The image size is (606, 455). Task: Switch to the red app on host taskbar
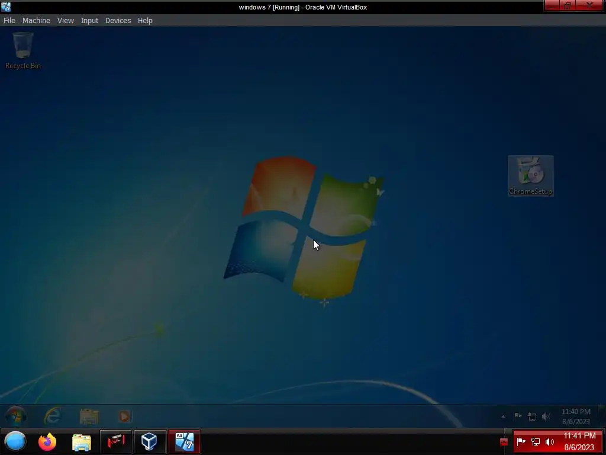(116, 441)
